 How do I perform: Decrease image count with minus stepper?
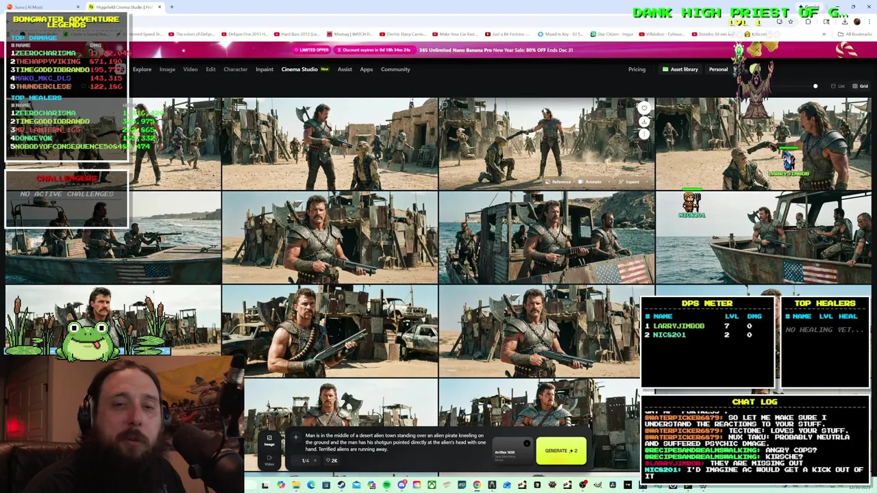(x=297, y=460)
